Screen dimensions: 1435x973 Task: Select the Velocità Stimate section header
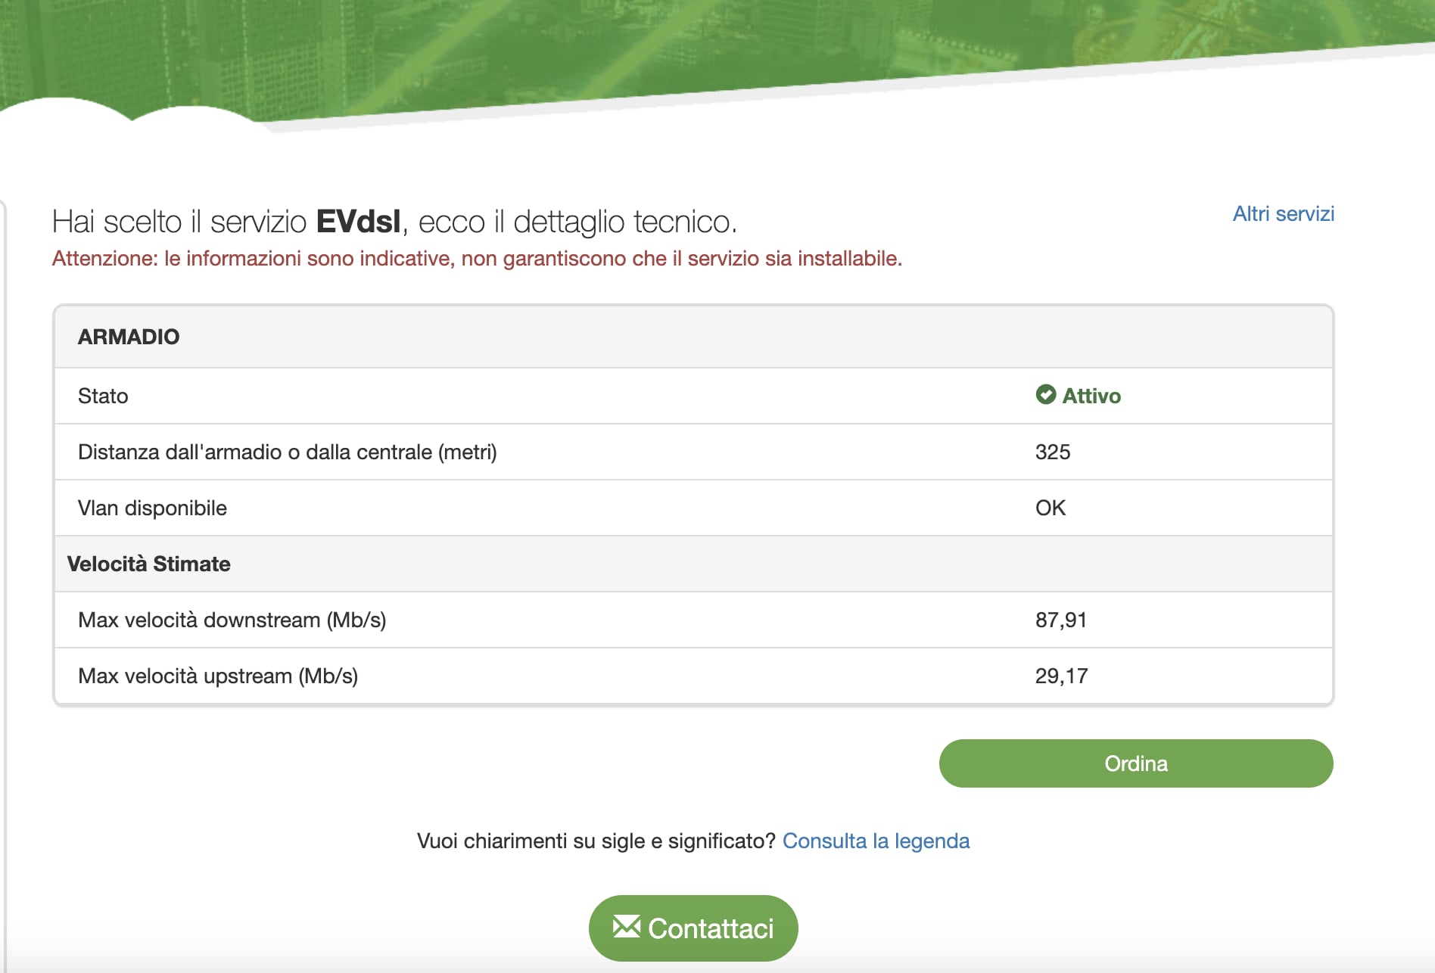coord(149,564)
